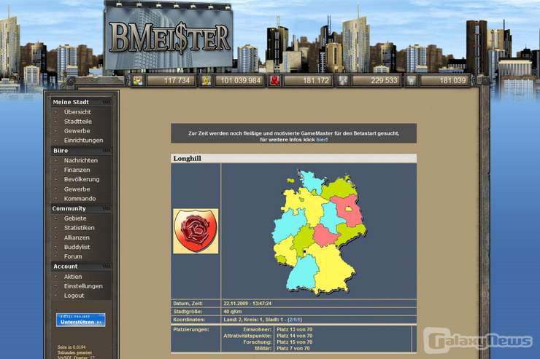The height and width of the screenshot is (359, 540).
Task: Click Logout in the sidebar
Action: [x=74, y=296]
